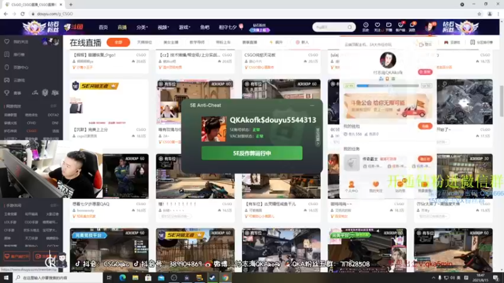504x283 pixels.
Task: Click the header search input field
Action: point(331,27)
